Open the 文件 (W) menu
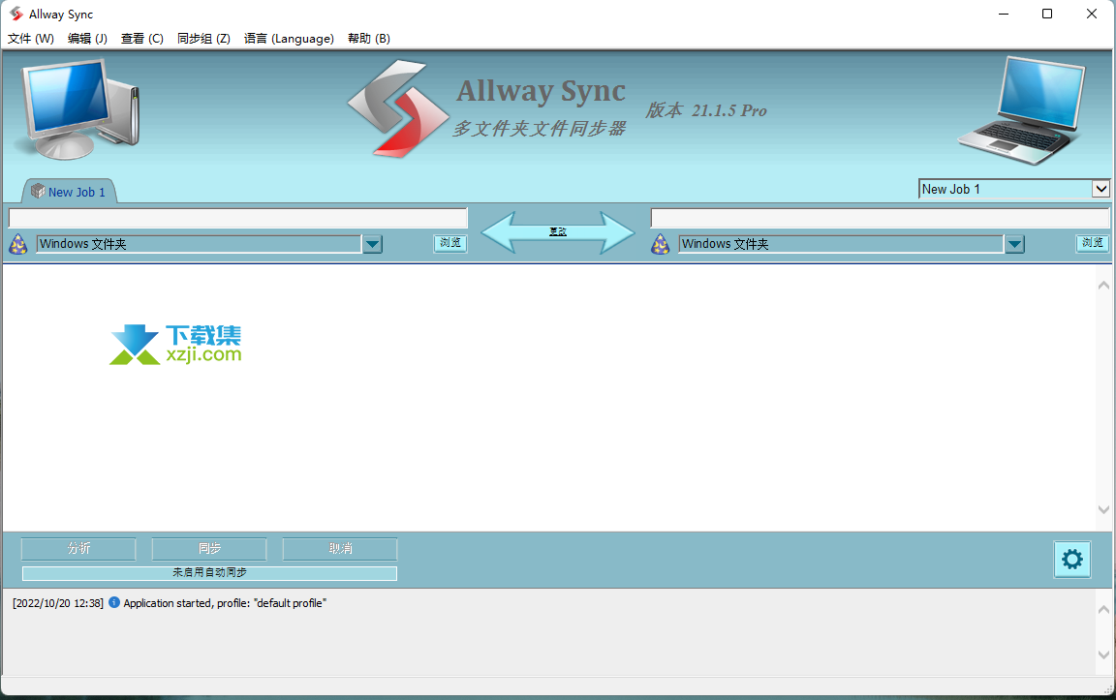1116x700 pixels. [x=31, y=39]
